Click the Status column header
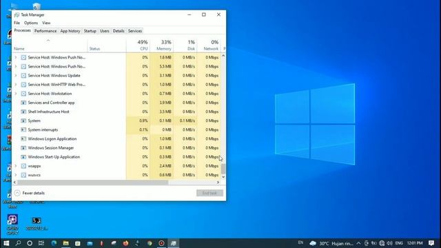441x248 pixels. click(107, 45)
